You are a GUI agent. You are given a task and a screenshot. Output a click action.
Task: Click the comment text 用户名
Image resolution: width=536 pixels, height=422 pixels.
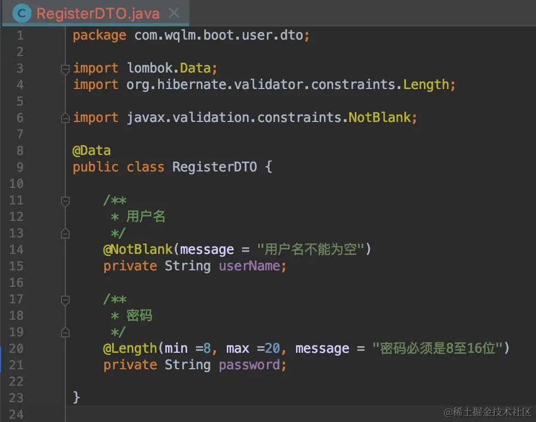tap(146, 216)
